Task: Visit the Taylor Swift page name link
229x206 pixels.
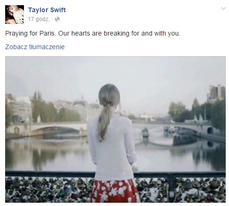Action: click(x=47, y=10)
